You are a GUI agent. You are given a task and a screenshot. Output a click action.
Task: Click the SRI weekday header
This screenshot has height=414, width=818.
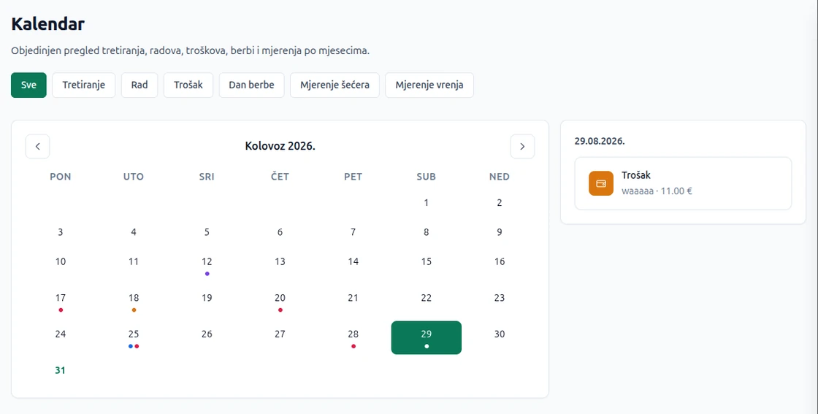[x=207, y=177]
